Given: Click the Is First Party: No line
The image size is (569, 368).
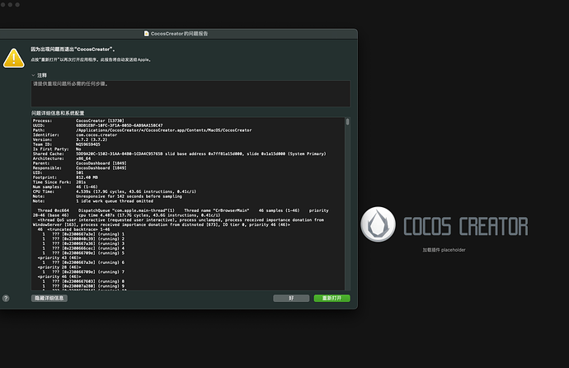Looking at the screenshot, I should click(x=57, y=149).
